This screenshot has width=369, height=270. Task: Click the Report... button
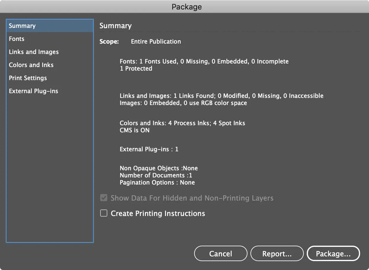pyautogui.click(x=277, y=254)
